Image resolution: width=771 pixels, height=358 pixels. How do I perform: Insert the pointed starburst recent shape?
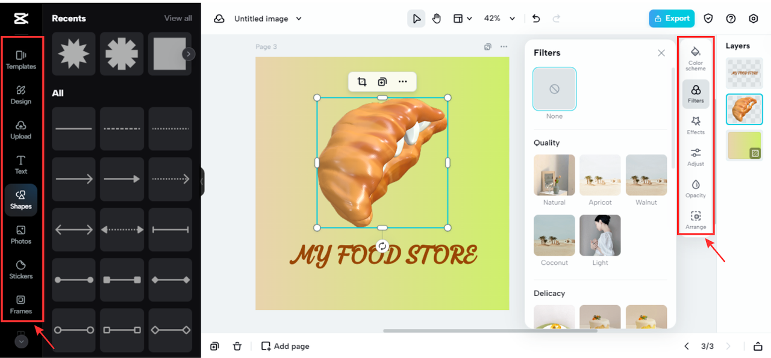(73, 54)
